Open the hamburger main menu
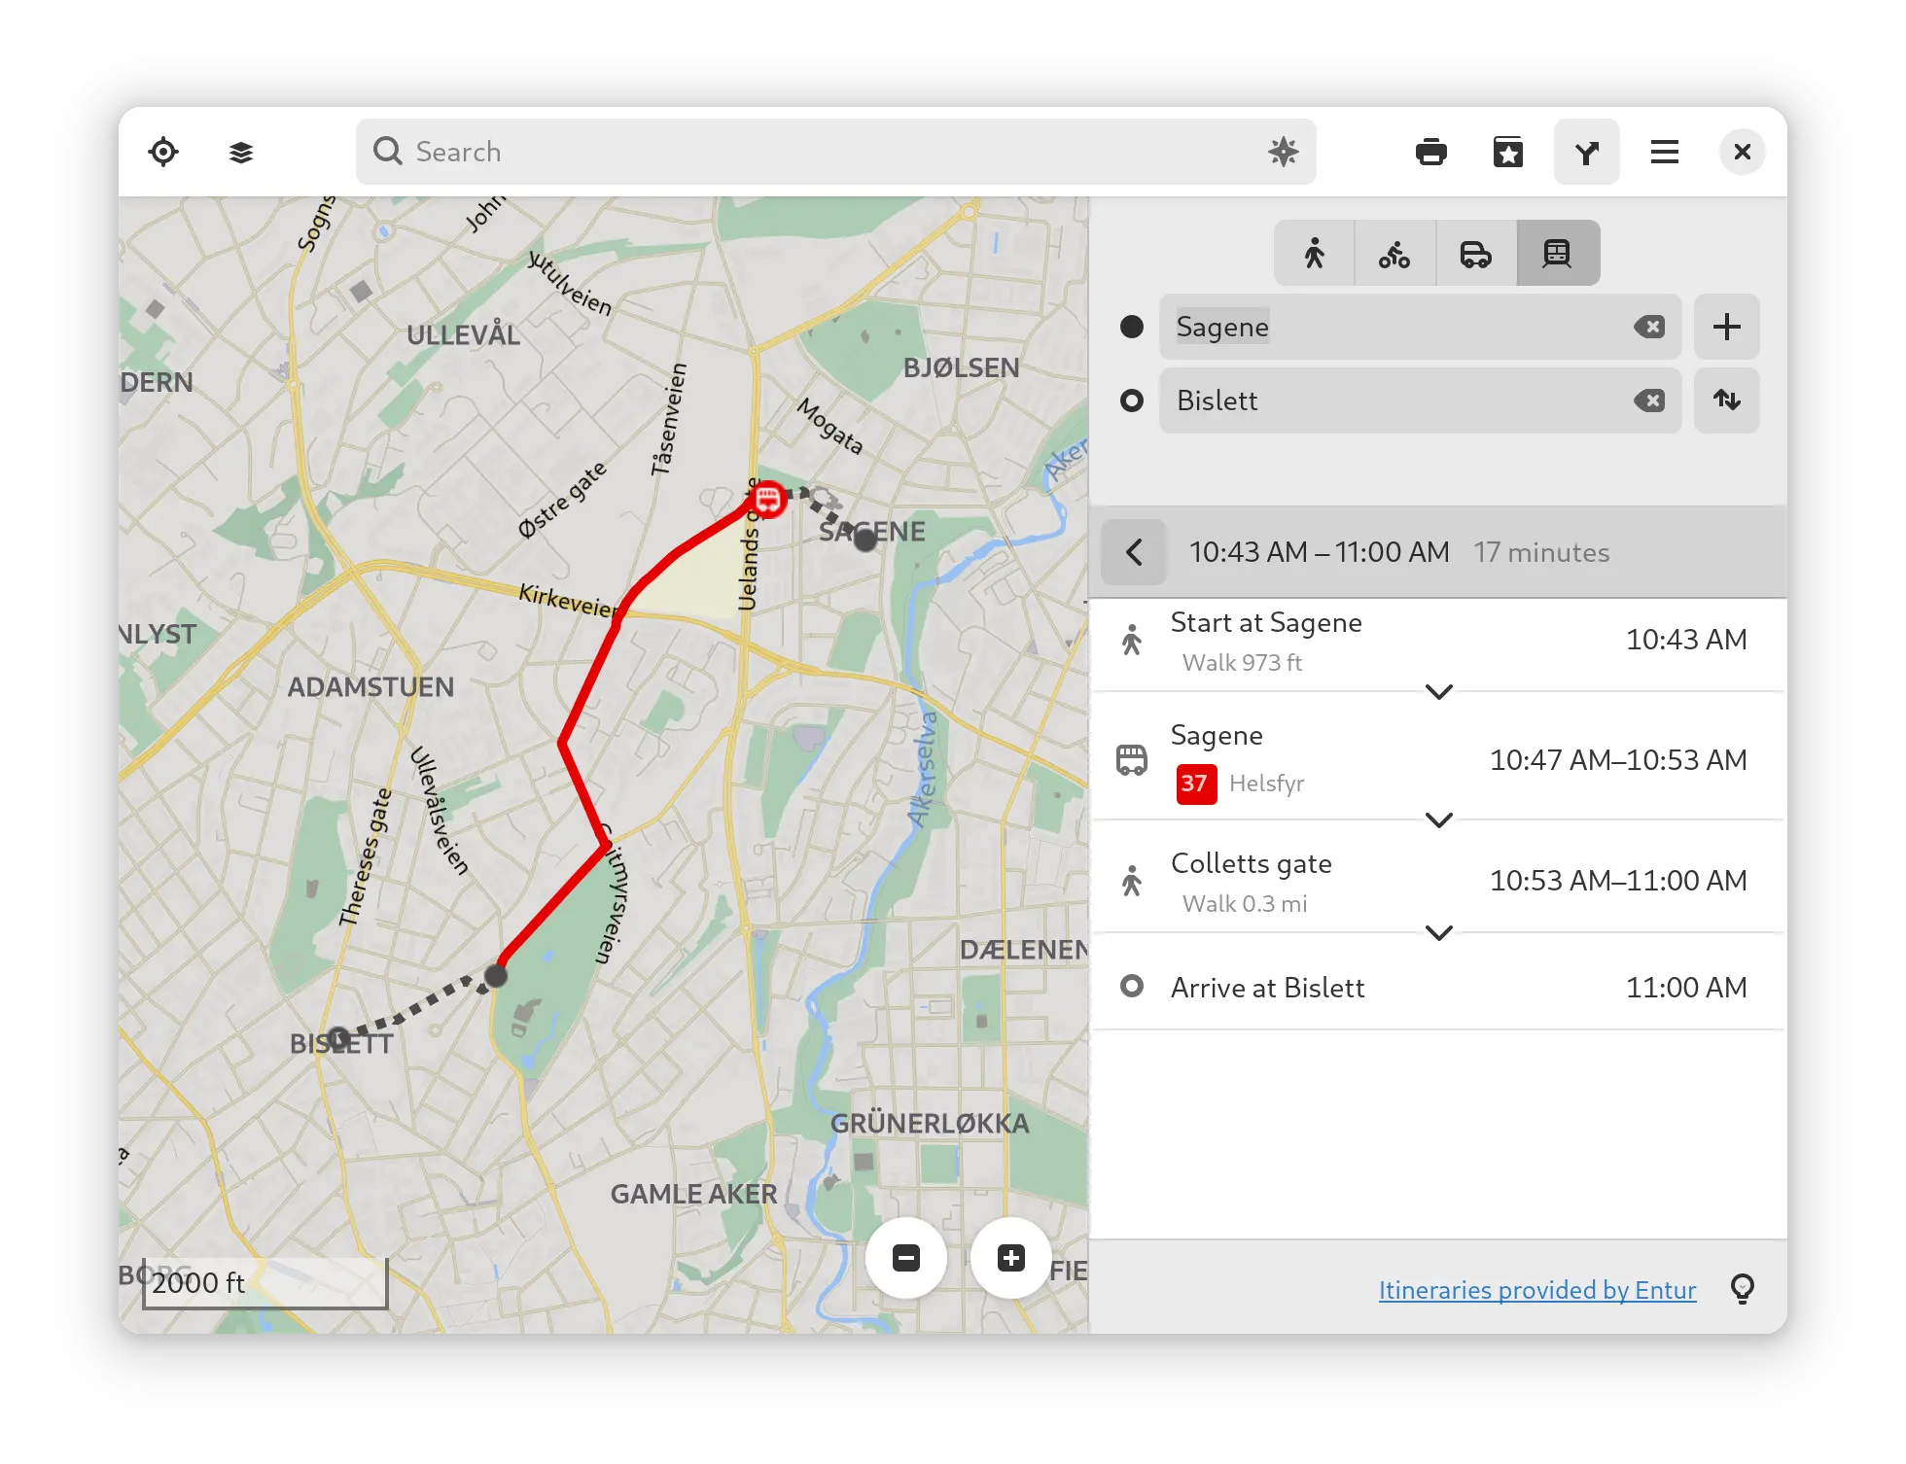The width and height of the screenshot is (1906, 1464). pyautogui.click(x=1664, y=152)
